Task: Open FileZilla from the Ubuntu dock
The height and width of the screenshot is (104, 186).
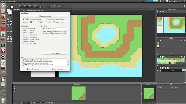Action: click(3, 51)
